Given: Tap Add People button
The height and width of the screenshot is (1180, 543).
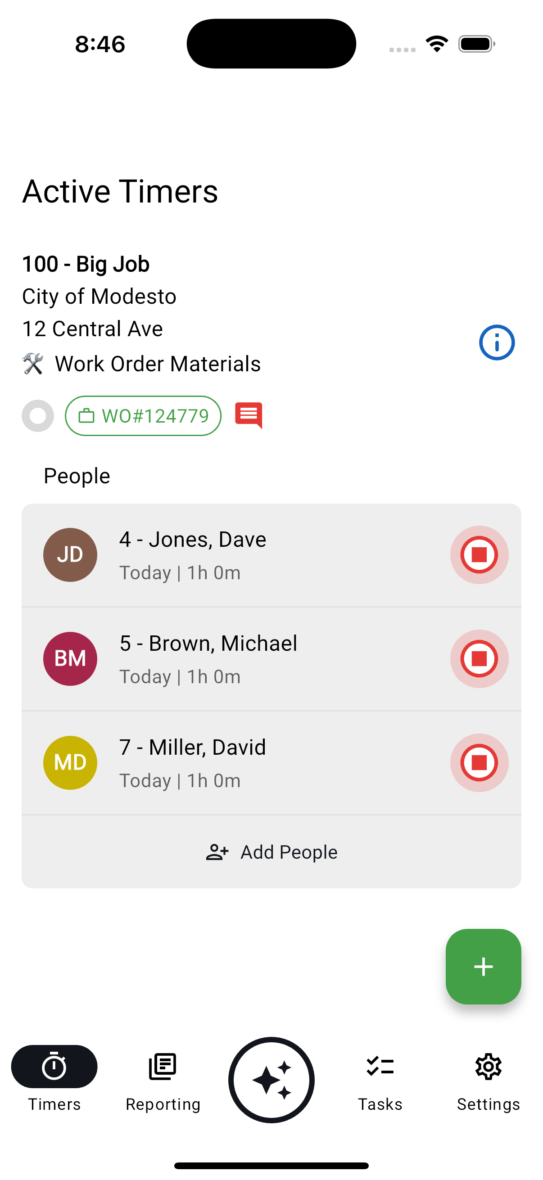Looking at the screenshot, I should coord(271,851).
